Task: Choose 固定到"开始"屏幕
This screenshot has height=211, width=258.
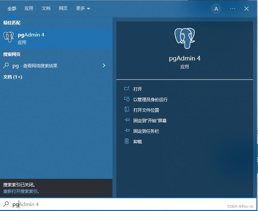Action: (150, 121)
